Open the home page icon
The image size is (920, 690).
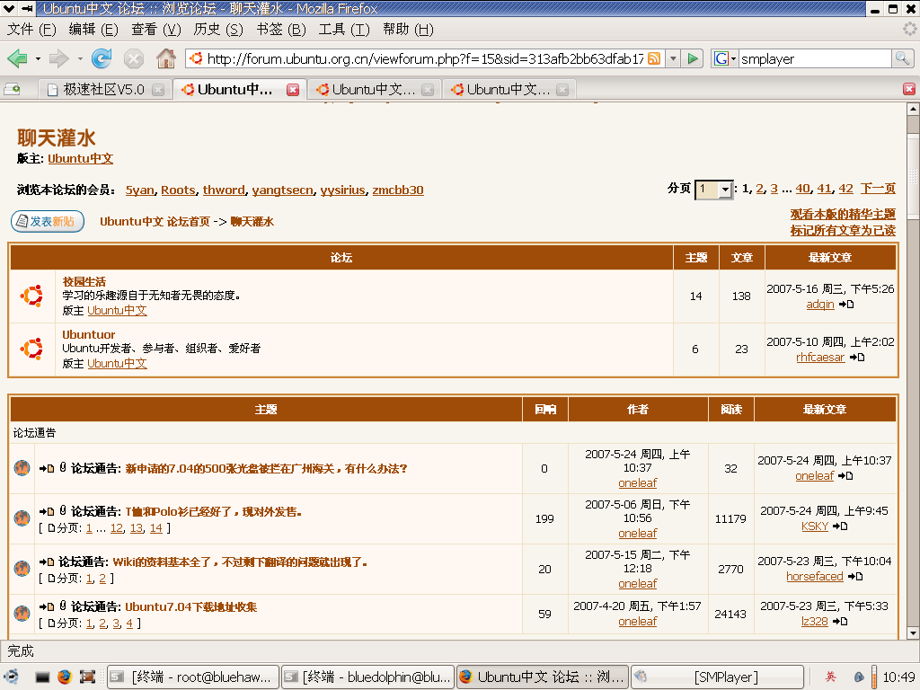(166, 58)
